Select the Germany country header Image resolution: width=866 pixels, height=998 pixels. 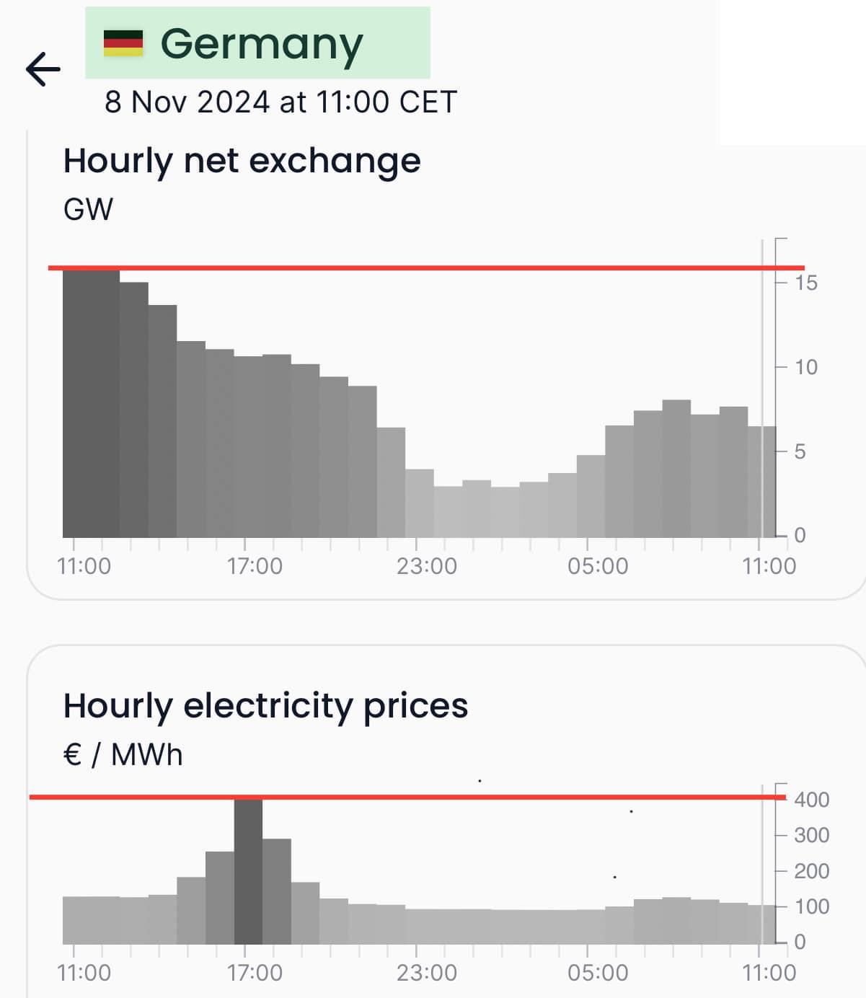pos(260,43)
